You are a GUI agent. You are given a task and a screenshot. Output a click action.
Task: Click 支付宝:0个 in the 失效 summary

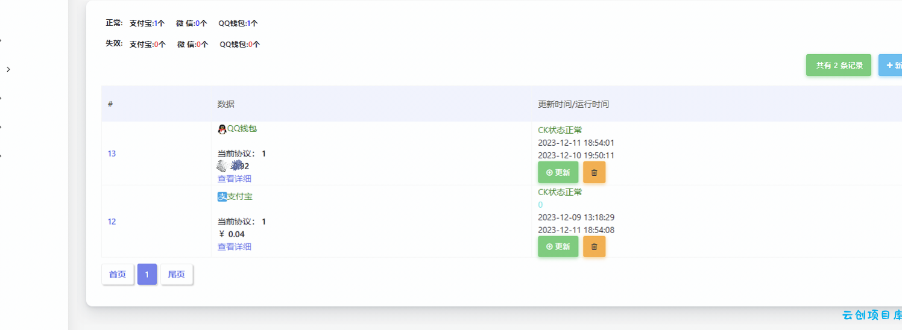148,45
